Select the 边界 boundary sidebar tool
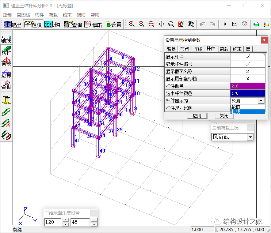The height and width of the screenshot is (233, 271). pyautogui.click(x=7, y=73)
